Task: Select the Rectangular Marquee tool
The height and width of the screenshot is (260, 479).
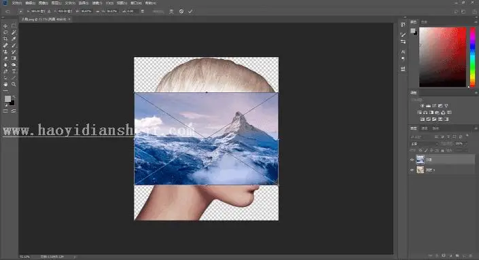Action: [14, 26]
